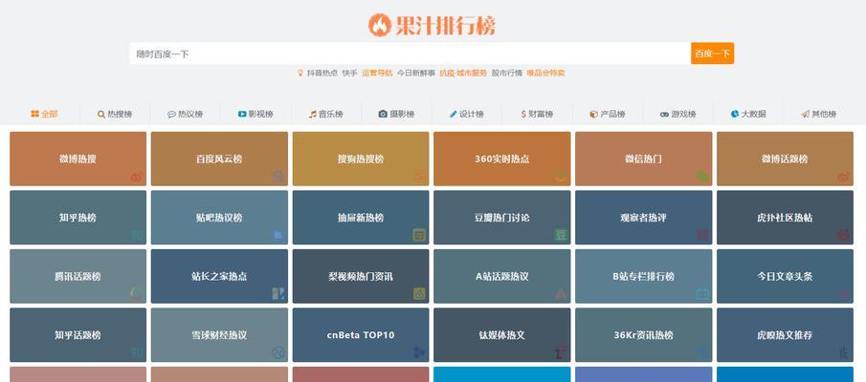Click the camera icon of 摄影榜

point(383,114)
